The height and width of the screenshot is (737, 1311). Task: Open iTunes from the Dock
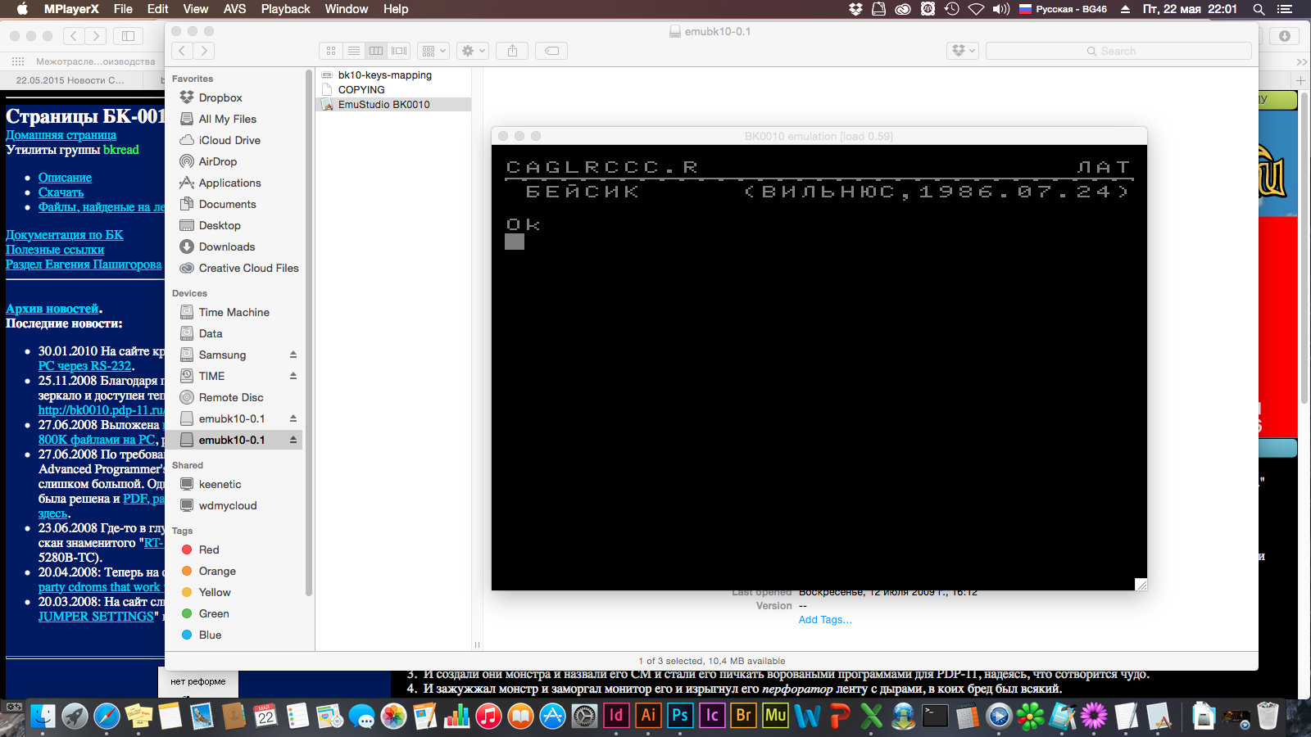488,717
